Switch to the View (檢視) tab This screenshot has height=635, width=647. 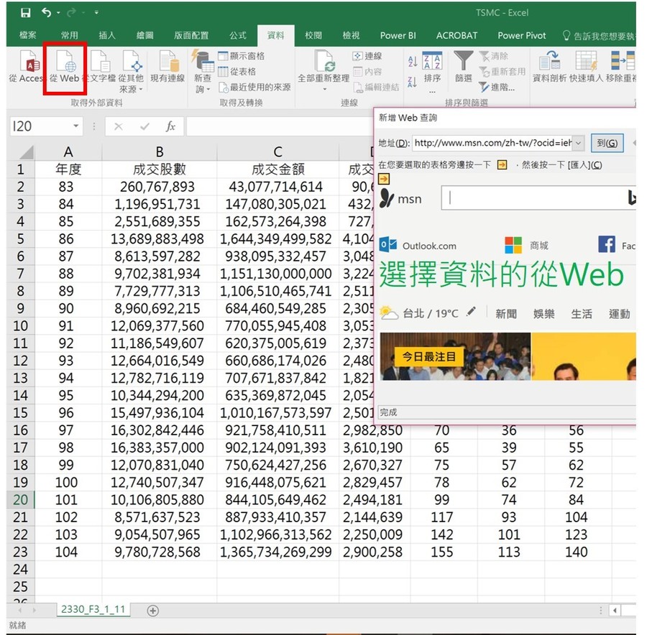coord(351,35)
